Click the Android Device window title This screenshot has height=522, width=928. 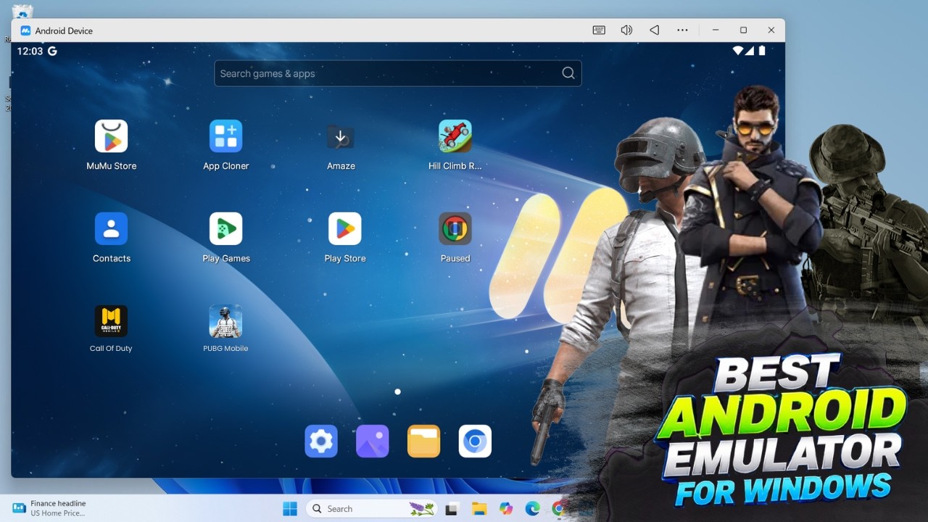[64, 30]
